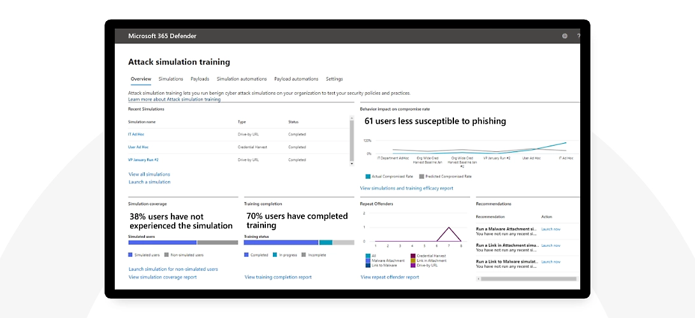Screen dimensions: 695x318
Task: Select the Malware Attachment legend marker
Action: 368,260
